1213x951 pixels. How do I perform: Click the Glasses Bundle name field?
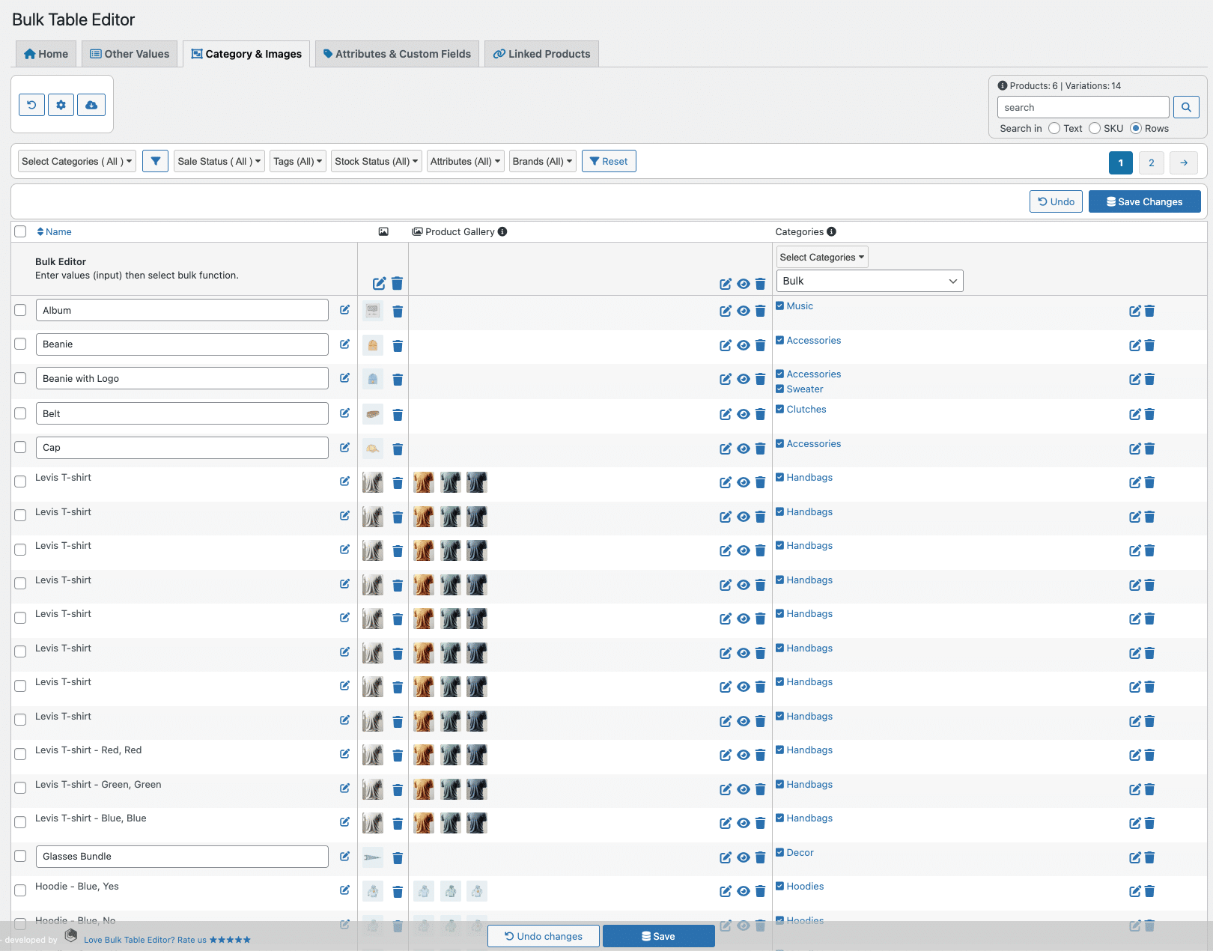(x=182, y=856)
